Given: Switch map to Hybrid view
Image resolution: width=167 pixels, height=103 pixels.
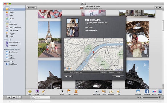Looking at the screenshot, I should pyautogui.click(x=119, y=72).
